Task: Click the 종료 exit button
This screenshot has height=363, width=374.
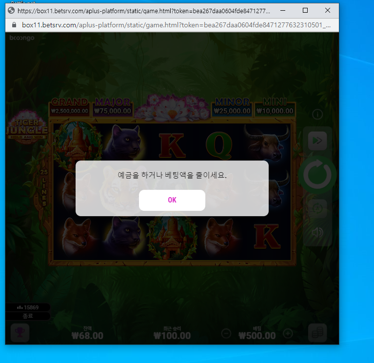Action: point(28,316)
